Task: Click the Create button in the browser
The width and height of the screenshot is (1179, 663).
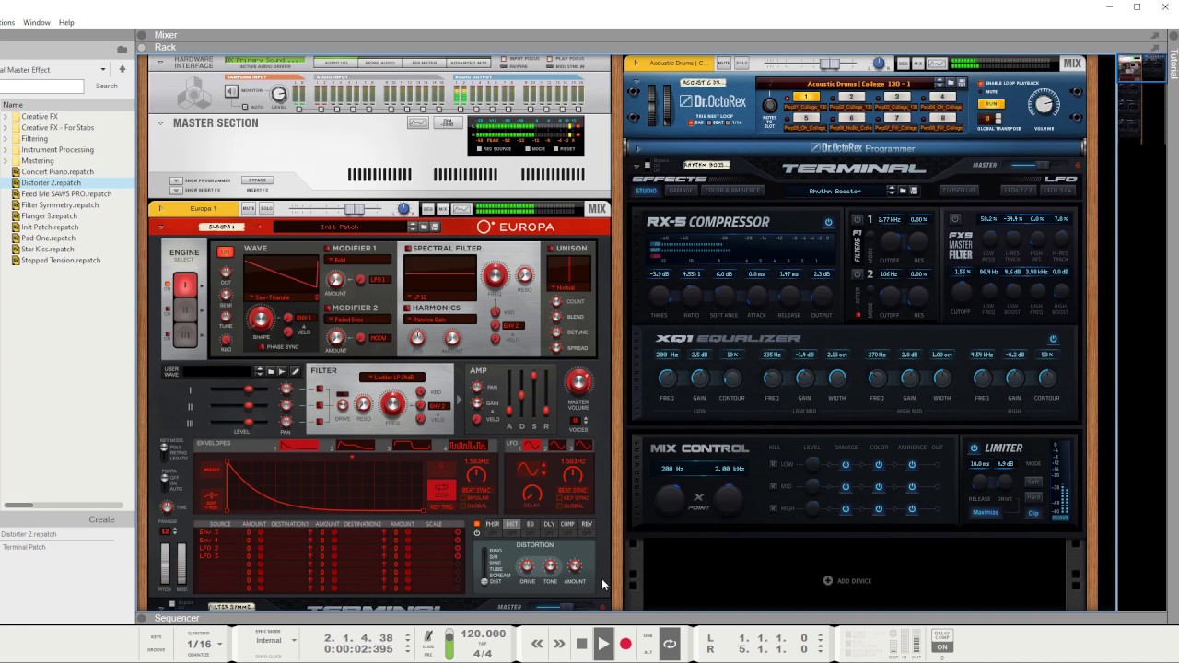Action: 101,519
